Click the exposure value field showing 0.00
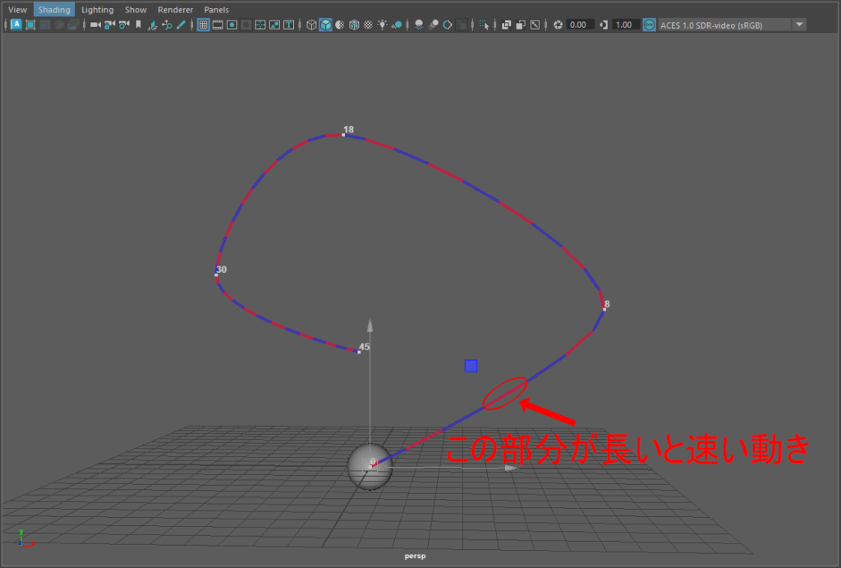Screen dimensions: 841x568 pos(578,25)
